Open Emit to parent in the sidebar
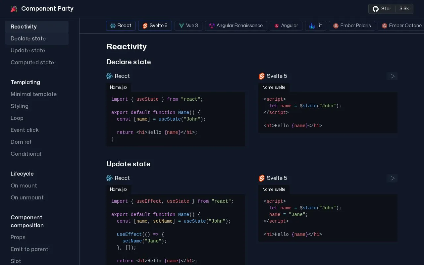The height and width of the screenshot is (265, 424). tap(37, 249)
